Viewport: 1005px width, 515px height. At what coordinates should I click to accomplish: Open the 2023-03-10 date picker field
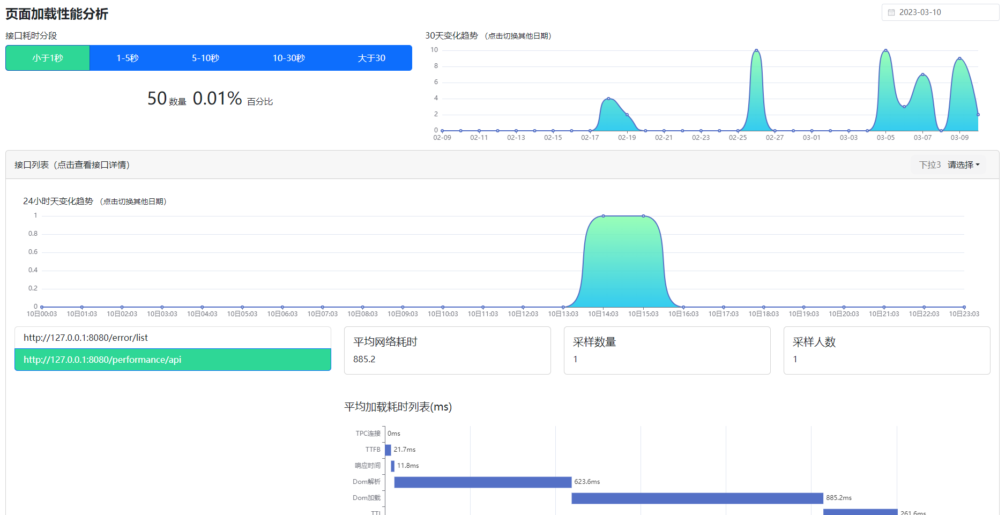pyautogui.click(x=940, y=12)
